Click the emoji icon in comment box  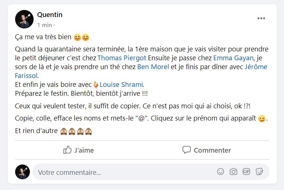(221, 172)
